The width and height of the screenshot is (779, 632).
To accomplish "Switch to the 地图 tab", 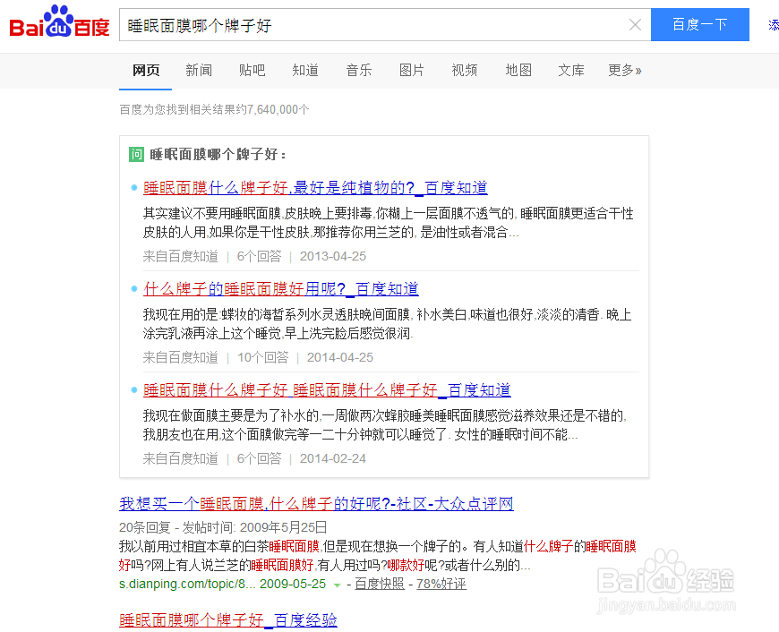I will pyautogui.click(x=518, y=70).
